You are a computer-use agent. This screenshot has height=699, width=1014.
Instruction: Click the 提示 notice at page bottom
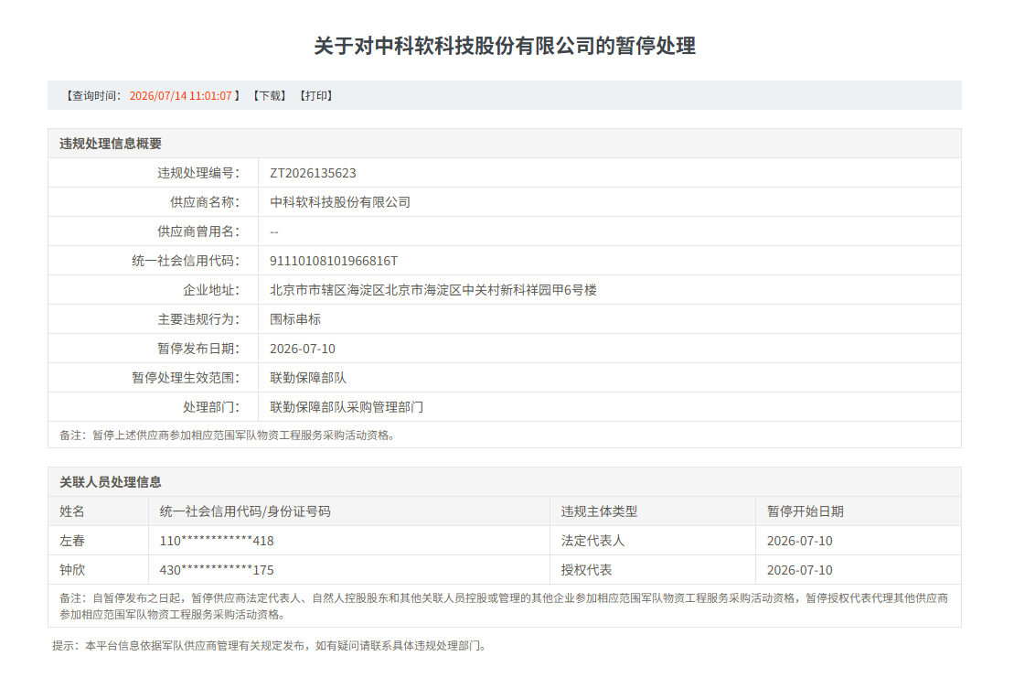click(x=269, y=645)
